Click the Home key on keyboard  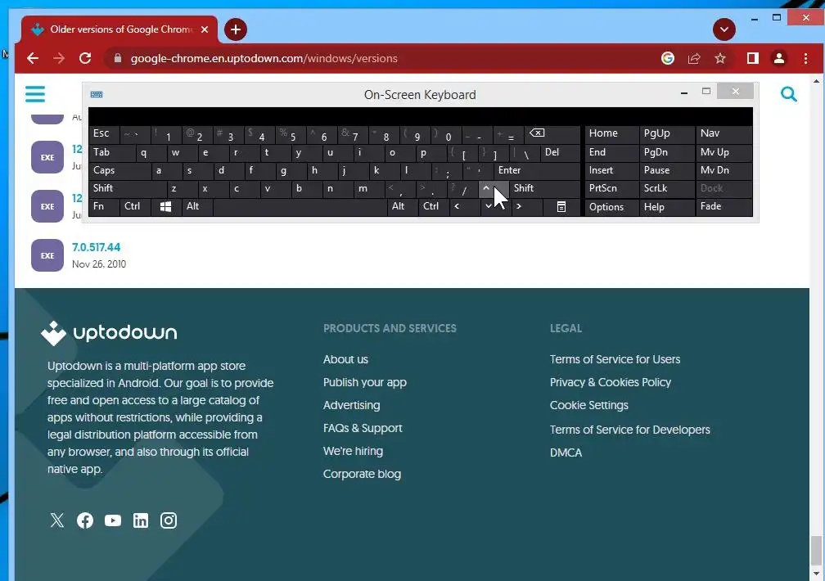click(611, 134)
